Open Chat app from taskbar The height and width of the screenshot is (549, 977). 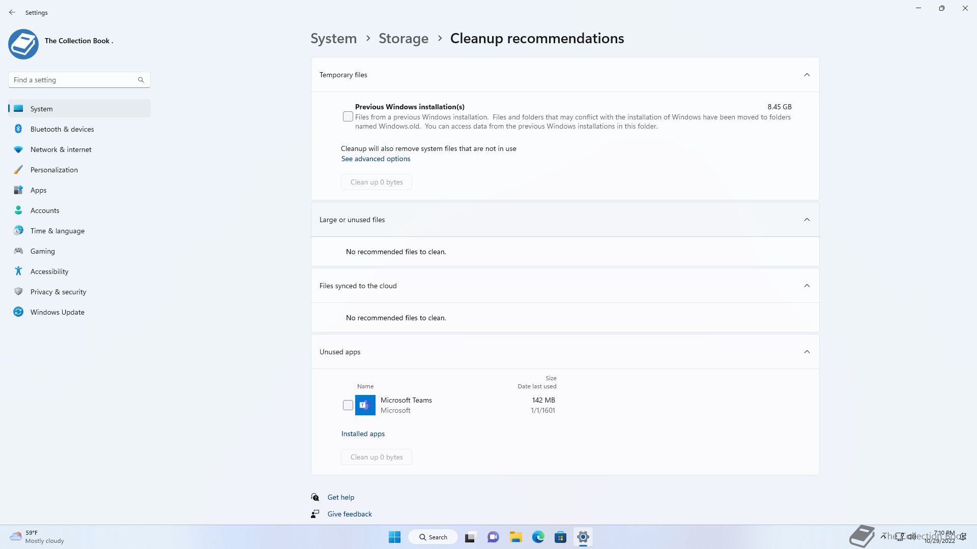pos(493,537)
